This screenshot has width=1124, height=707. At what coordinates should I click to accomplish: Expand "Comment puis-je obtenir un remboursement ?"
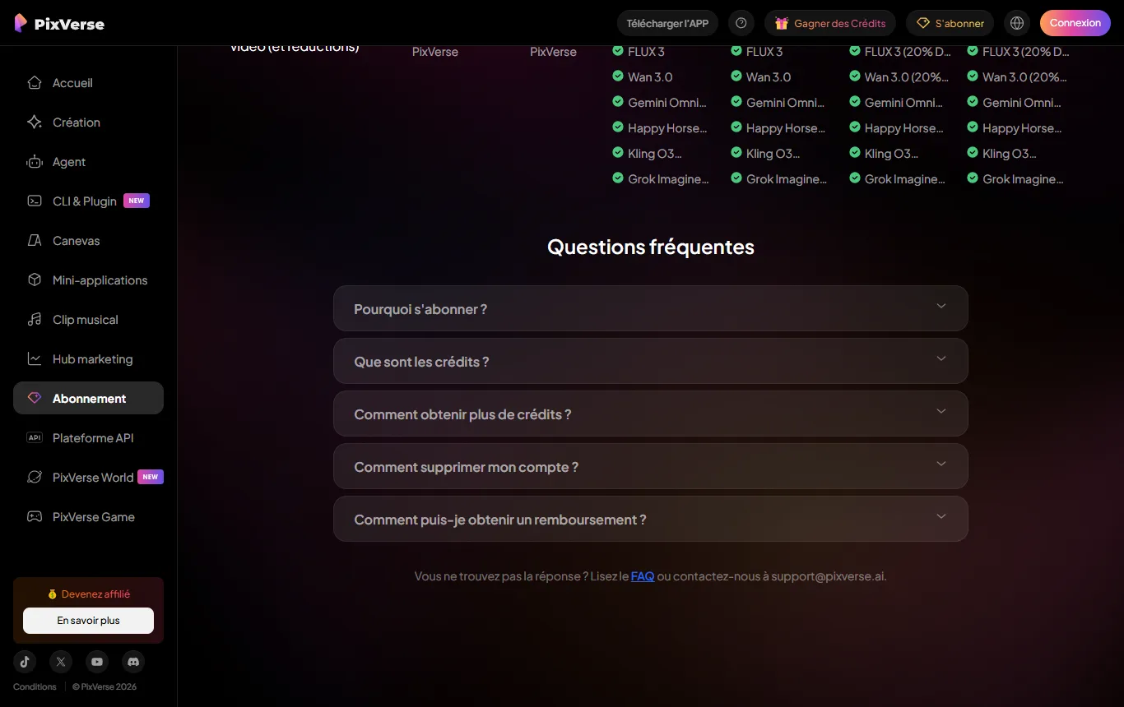point(651,519)
